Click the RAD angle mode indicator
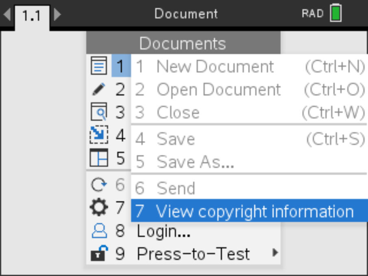Viewport: 368px width, 276px height. [312, 13]
